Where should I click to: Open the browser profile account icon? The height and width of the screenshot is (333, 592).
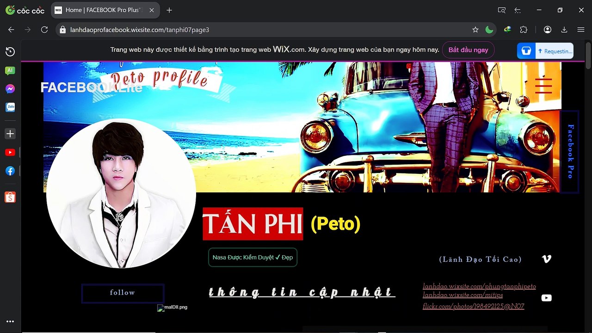(548, 30)
